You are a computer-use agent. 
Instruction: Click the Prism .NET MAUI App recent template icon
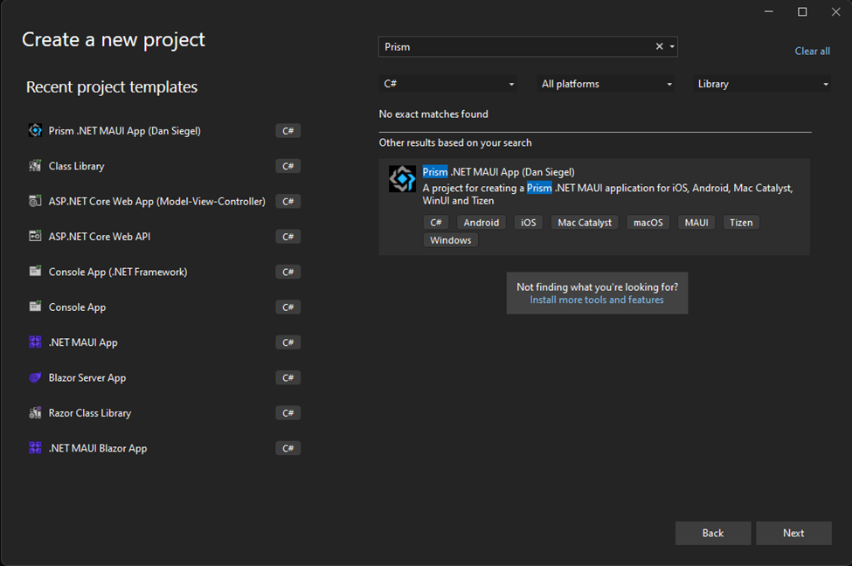coord(35,130)
